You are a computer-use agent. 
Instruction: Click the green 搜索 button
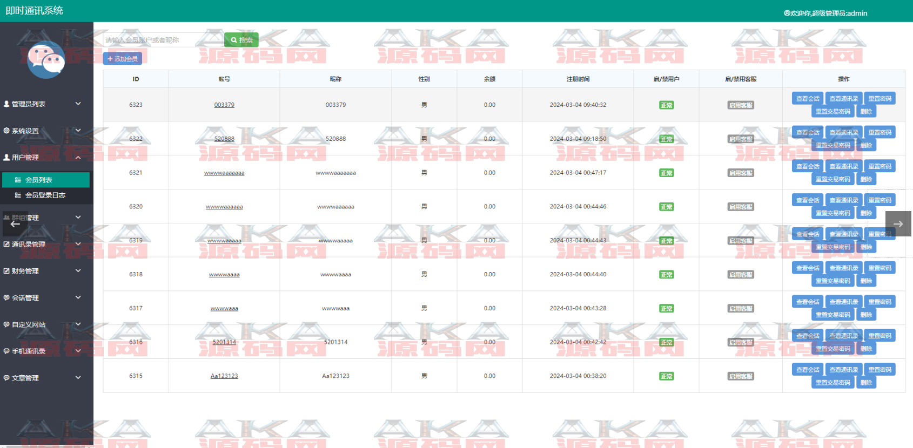coord(241,40)
